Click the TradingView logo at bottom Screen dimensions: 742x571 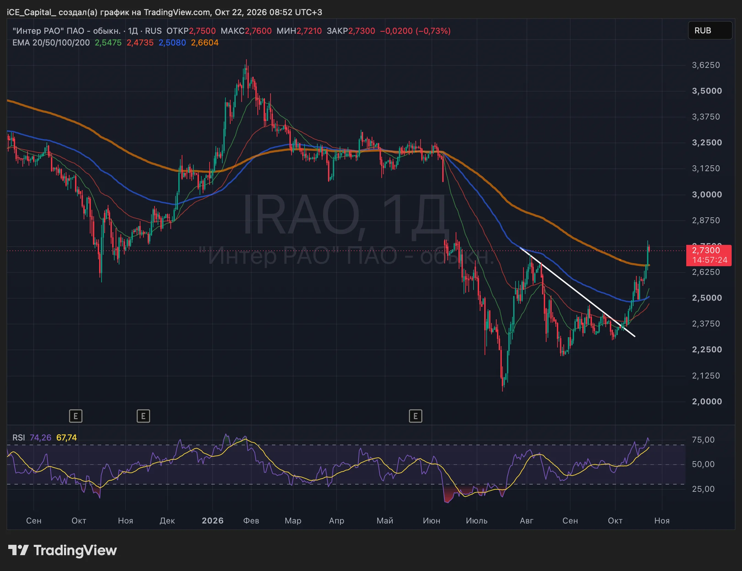[62, 550]
